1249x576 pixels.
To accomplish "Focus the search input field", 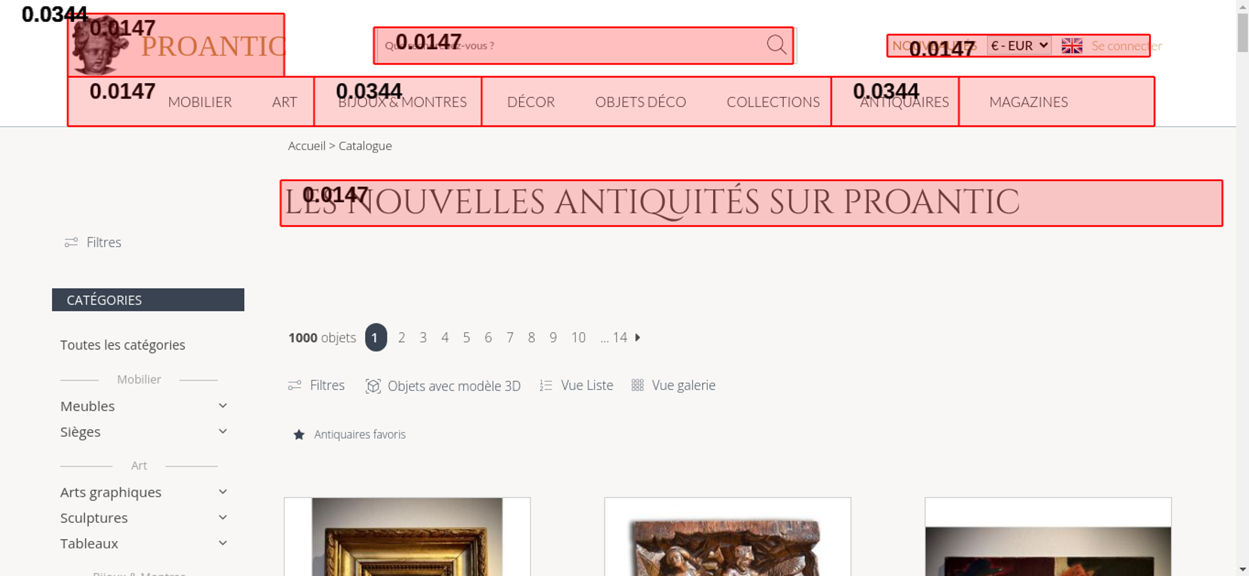I will coord(571,46).
